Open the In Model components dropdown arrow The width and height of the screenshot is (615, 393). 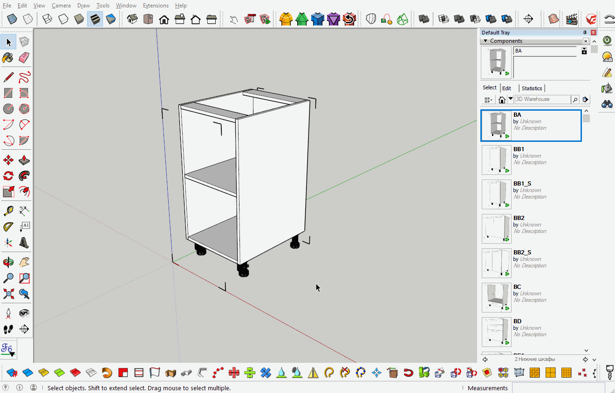510,99
